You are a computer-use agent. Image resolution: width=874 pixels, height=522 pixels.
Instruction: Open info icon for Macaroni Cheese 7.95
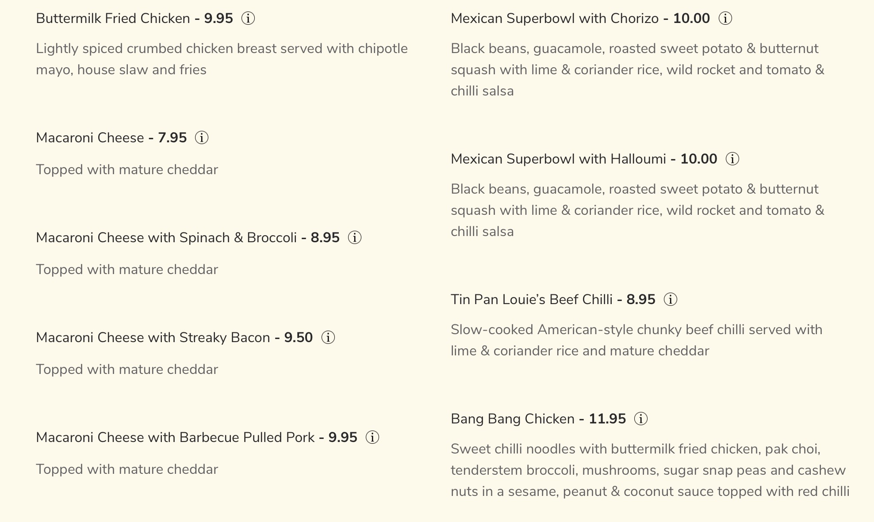(202, 138)
